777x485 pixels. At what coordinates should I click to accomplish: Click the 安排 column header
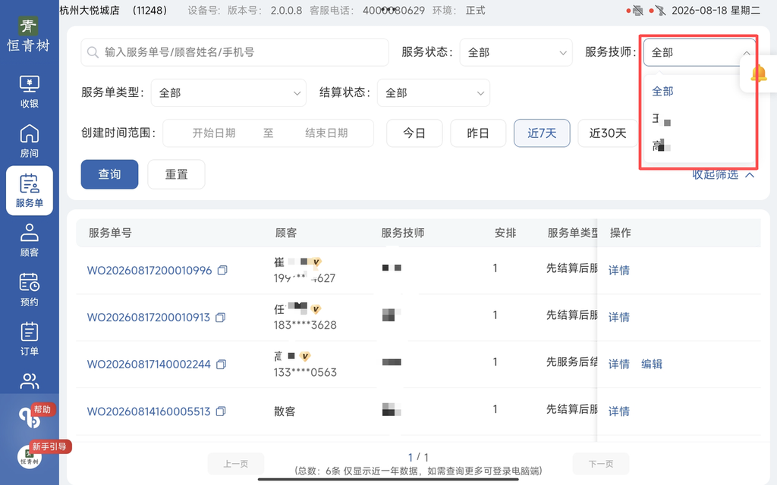(x=505, y=233)
